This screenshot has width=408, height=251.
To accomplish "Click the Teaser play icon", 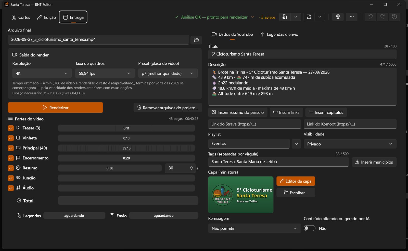I will pyautogui.click(x=18, y=128).
